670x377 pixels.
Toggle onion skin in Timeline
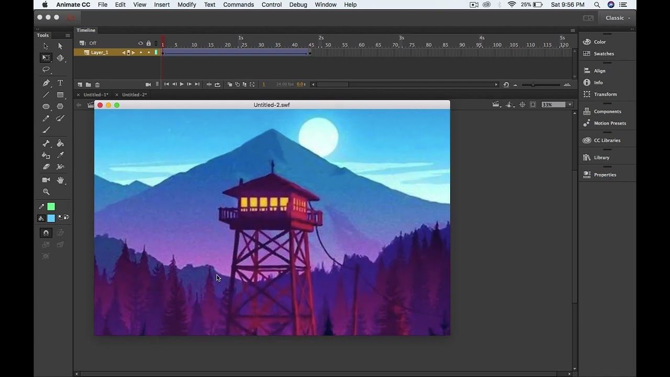[230, 84]
